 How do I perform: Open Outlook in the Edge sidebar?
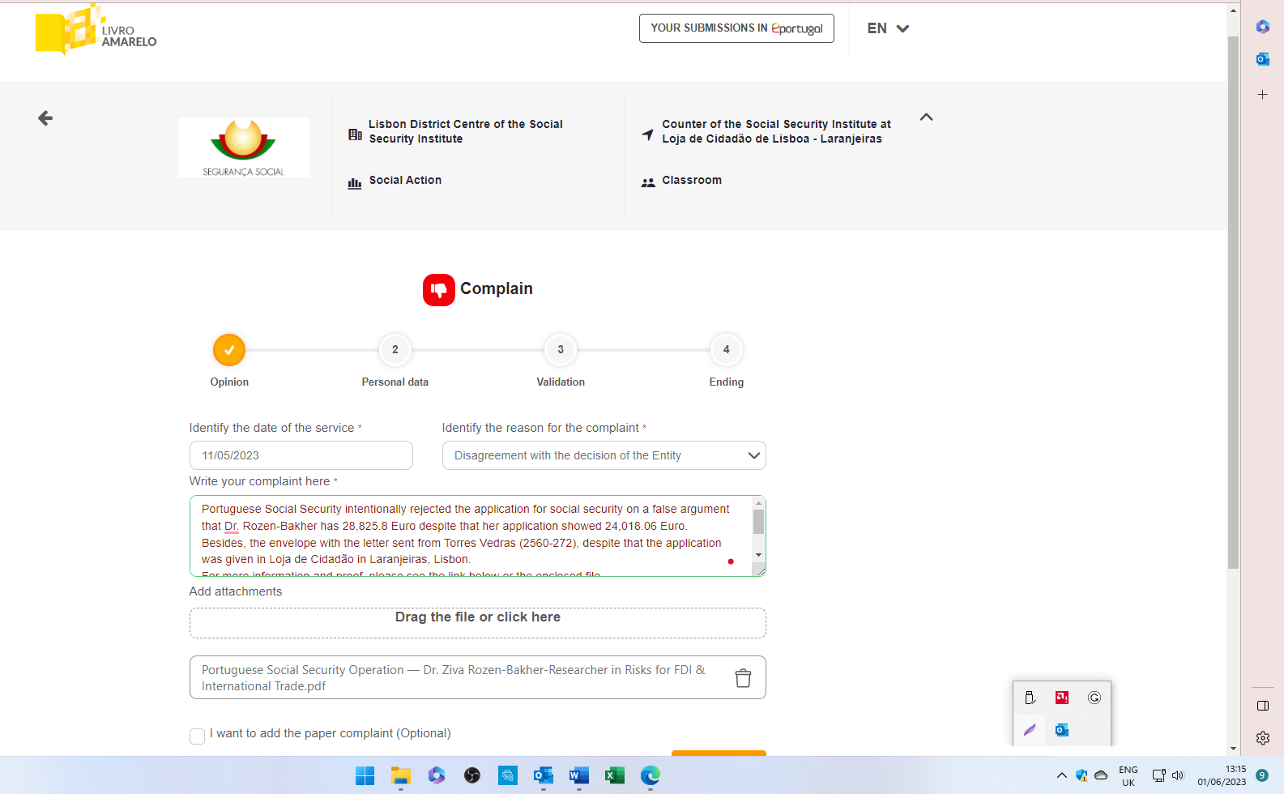1263,59
